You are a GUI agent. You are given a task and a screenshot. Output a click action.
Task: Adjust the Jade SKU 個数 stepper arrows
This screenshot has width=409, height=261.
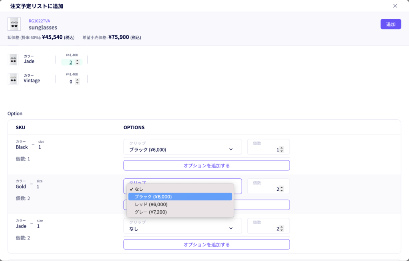pos(282,229)
